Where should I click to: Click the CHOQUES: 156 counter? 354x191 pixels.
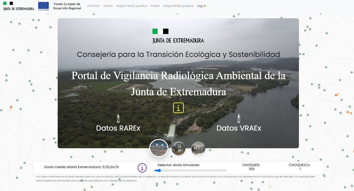tap(251, 167)
